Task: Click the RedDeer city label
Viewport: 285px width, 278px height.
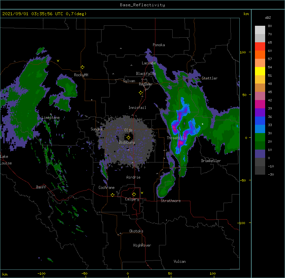Action: click(x=145, y=84)
